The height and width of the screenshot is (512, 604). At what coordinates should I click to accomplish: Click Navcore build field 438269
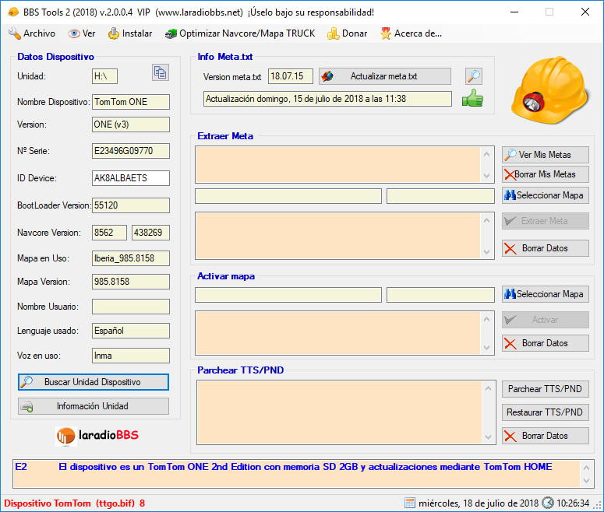click(150, 233)
